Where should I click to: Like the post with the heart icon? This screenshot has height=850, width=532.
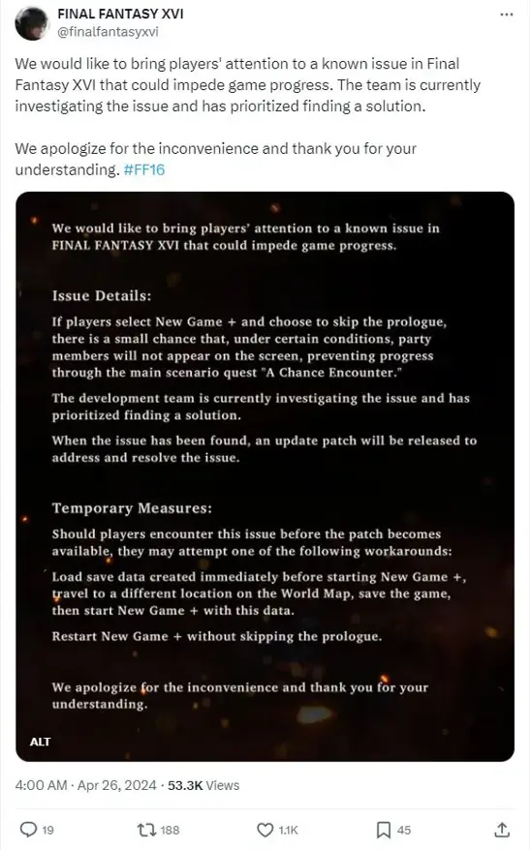(265, 830)
